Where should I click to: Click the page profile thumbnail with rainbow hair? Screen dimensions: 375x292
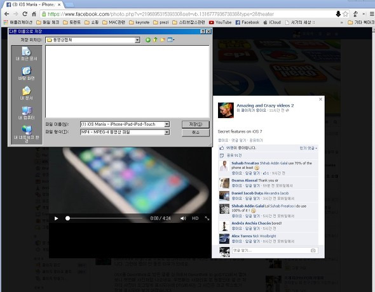click(226, 110)
